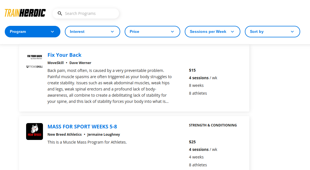Click the MoveSkill Dave Werner author line
Viewport: 310px width, 170px height.
click(69, 63)
